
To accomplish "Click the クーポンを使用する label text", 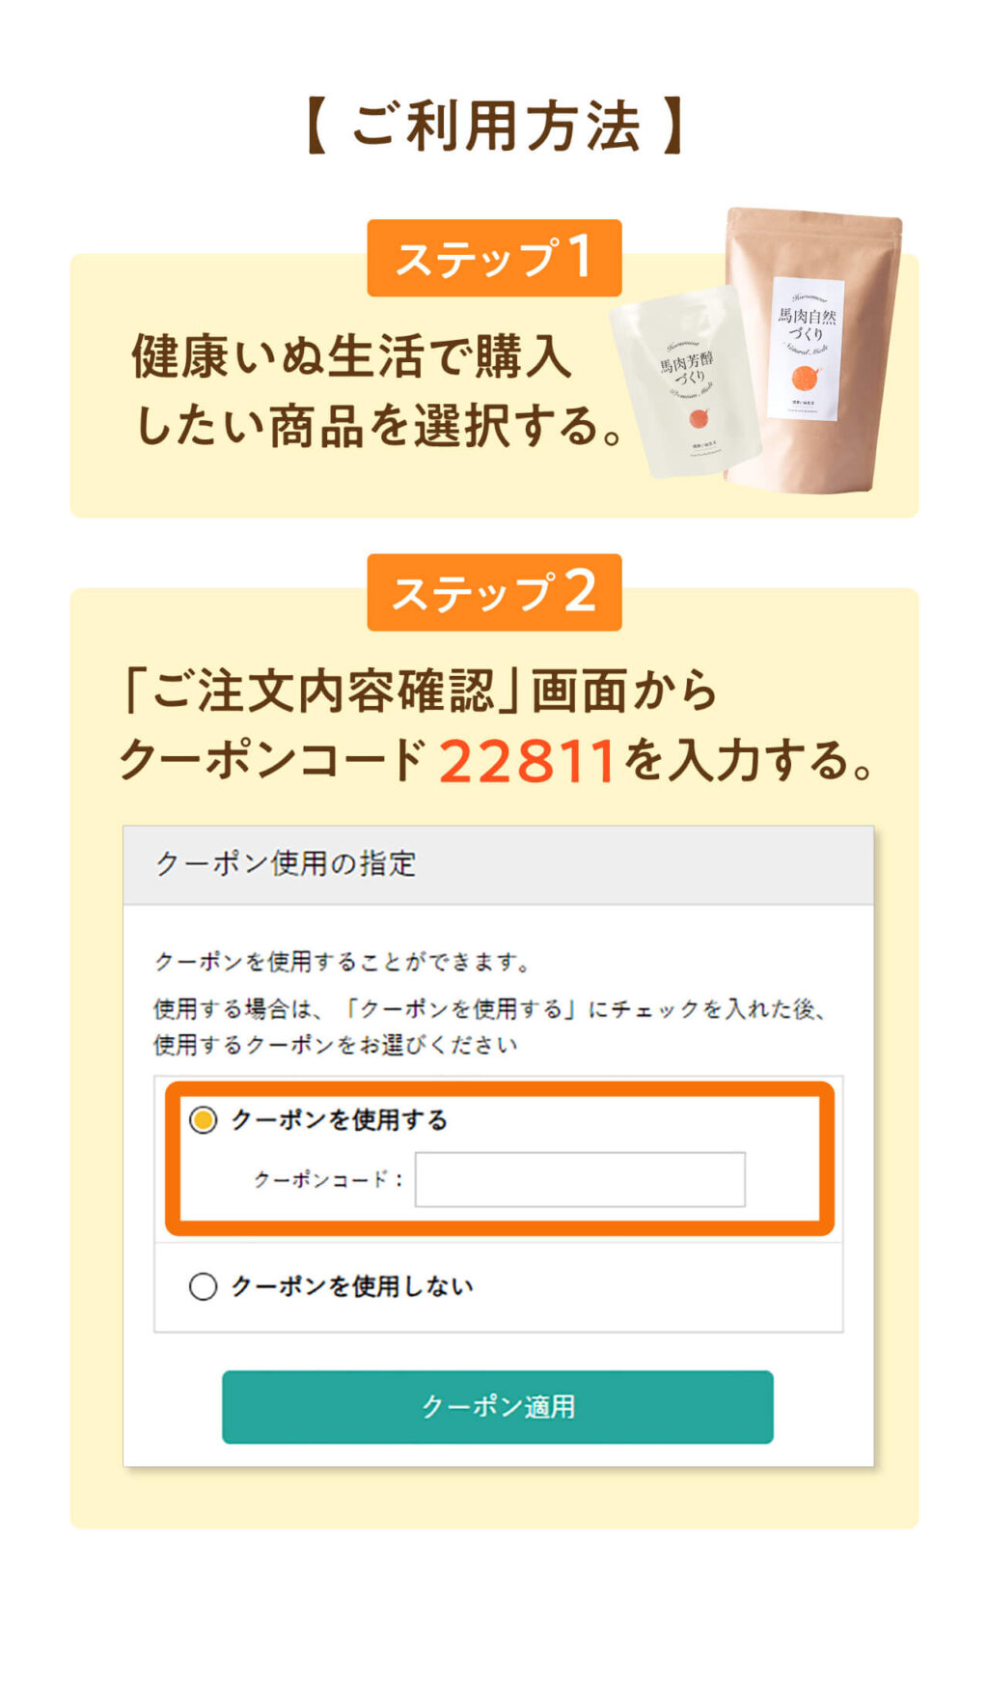I will click(340, 1120).
